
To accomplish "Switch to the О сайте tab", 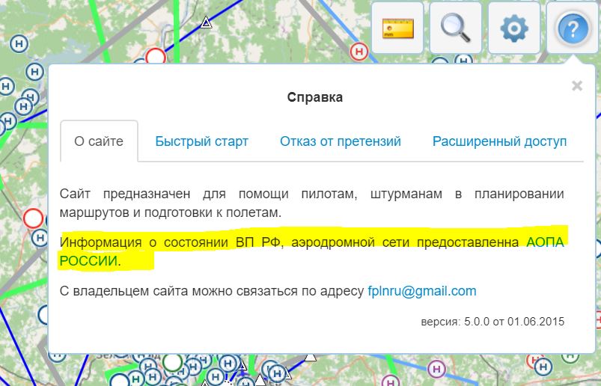I will pyautogui.click(x=99, y=141).
